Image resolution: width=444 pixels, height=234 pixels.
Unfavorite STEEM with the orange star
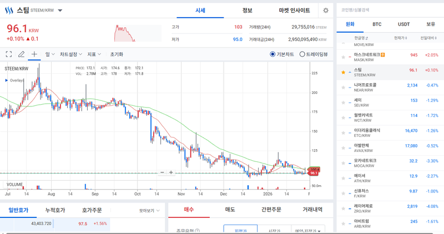click(344, 72)
